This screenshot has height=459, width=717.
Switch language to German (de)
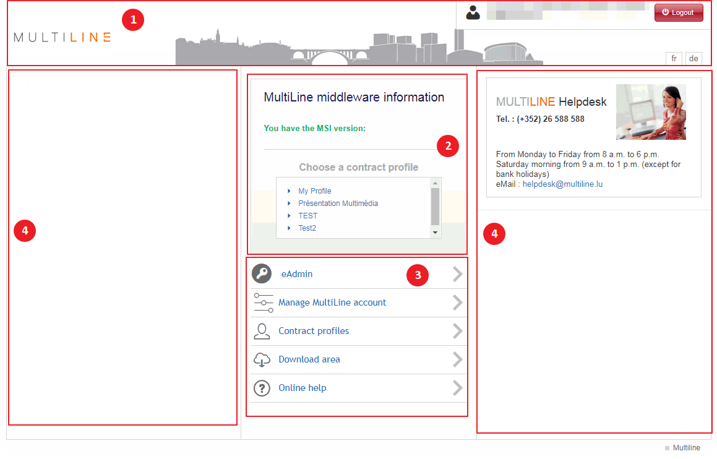click(x=693, y=59)
